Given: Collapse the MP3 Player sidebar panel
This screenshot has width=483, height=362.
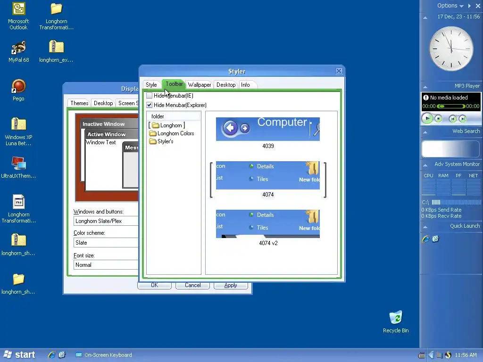Looking at the screenshot, I should [425, 87].
